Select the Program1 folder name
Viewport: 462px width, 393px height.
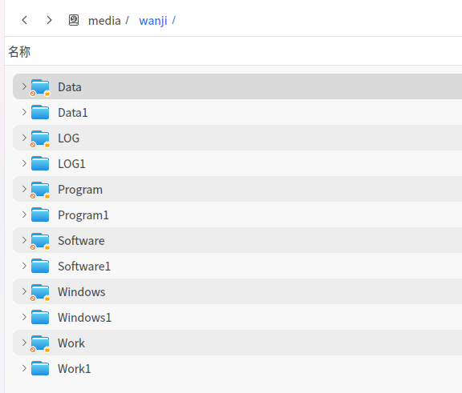click(x=83, y=215)
